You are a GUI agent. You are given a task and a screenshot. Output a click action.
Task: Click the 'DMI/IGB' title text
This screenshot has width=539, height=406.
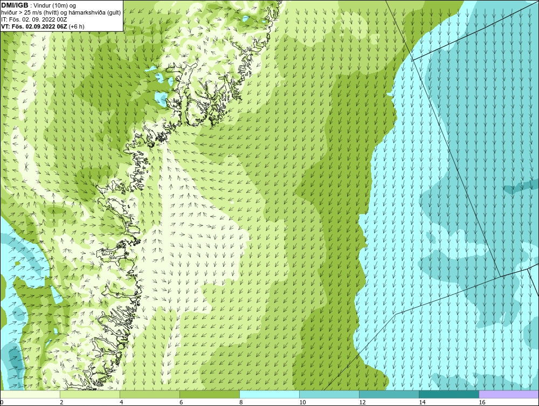[x=15, y=5]
